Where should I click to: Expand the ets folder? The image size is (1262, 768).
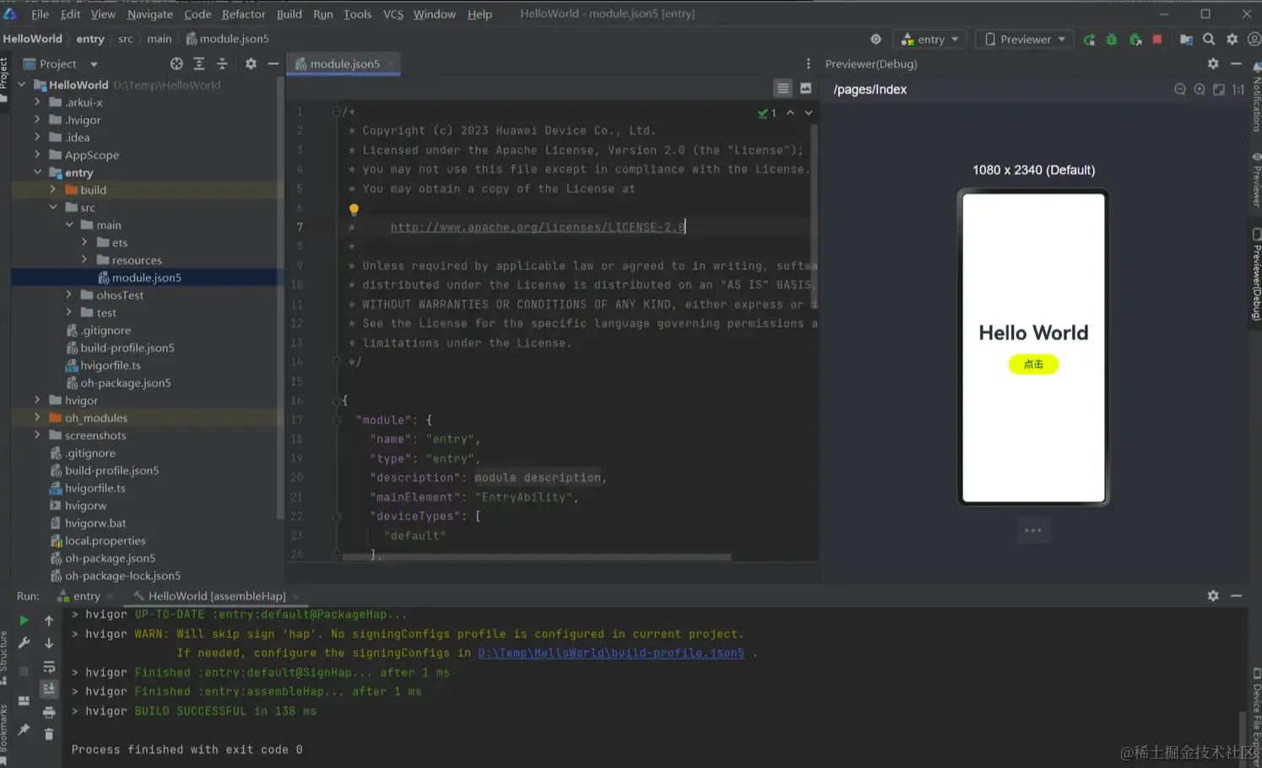(x=84, y=242)
